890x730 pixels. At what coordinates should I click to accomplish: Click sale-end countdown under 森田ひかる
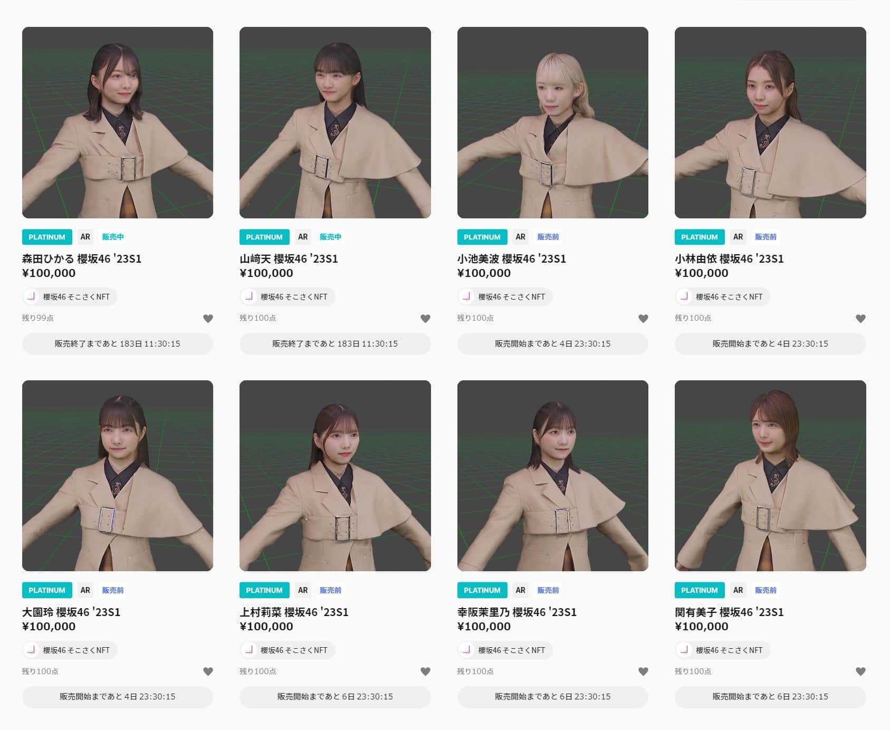point(118,343)
